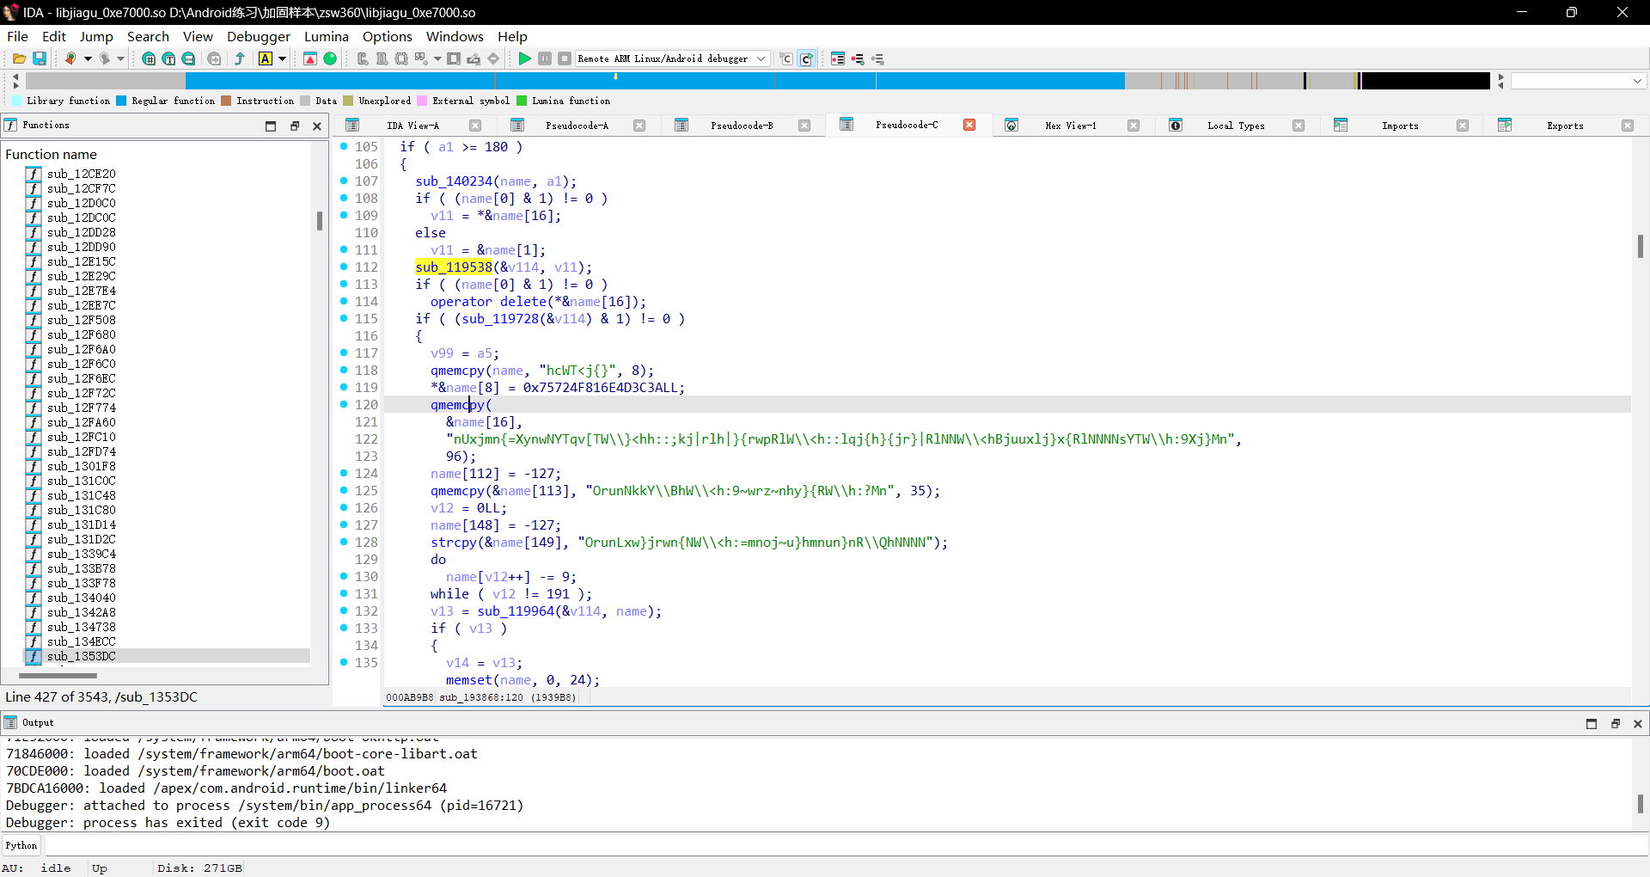
Task: Click the green circle Lumina icon
Action: (x=330, y=58)
